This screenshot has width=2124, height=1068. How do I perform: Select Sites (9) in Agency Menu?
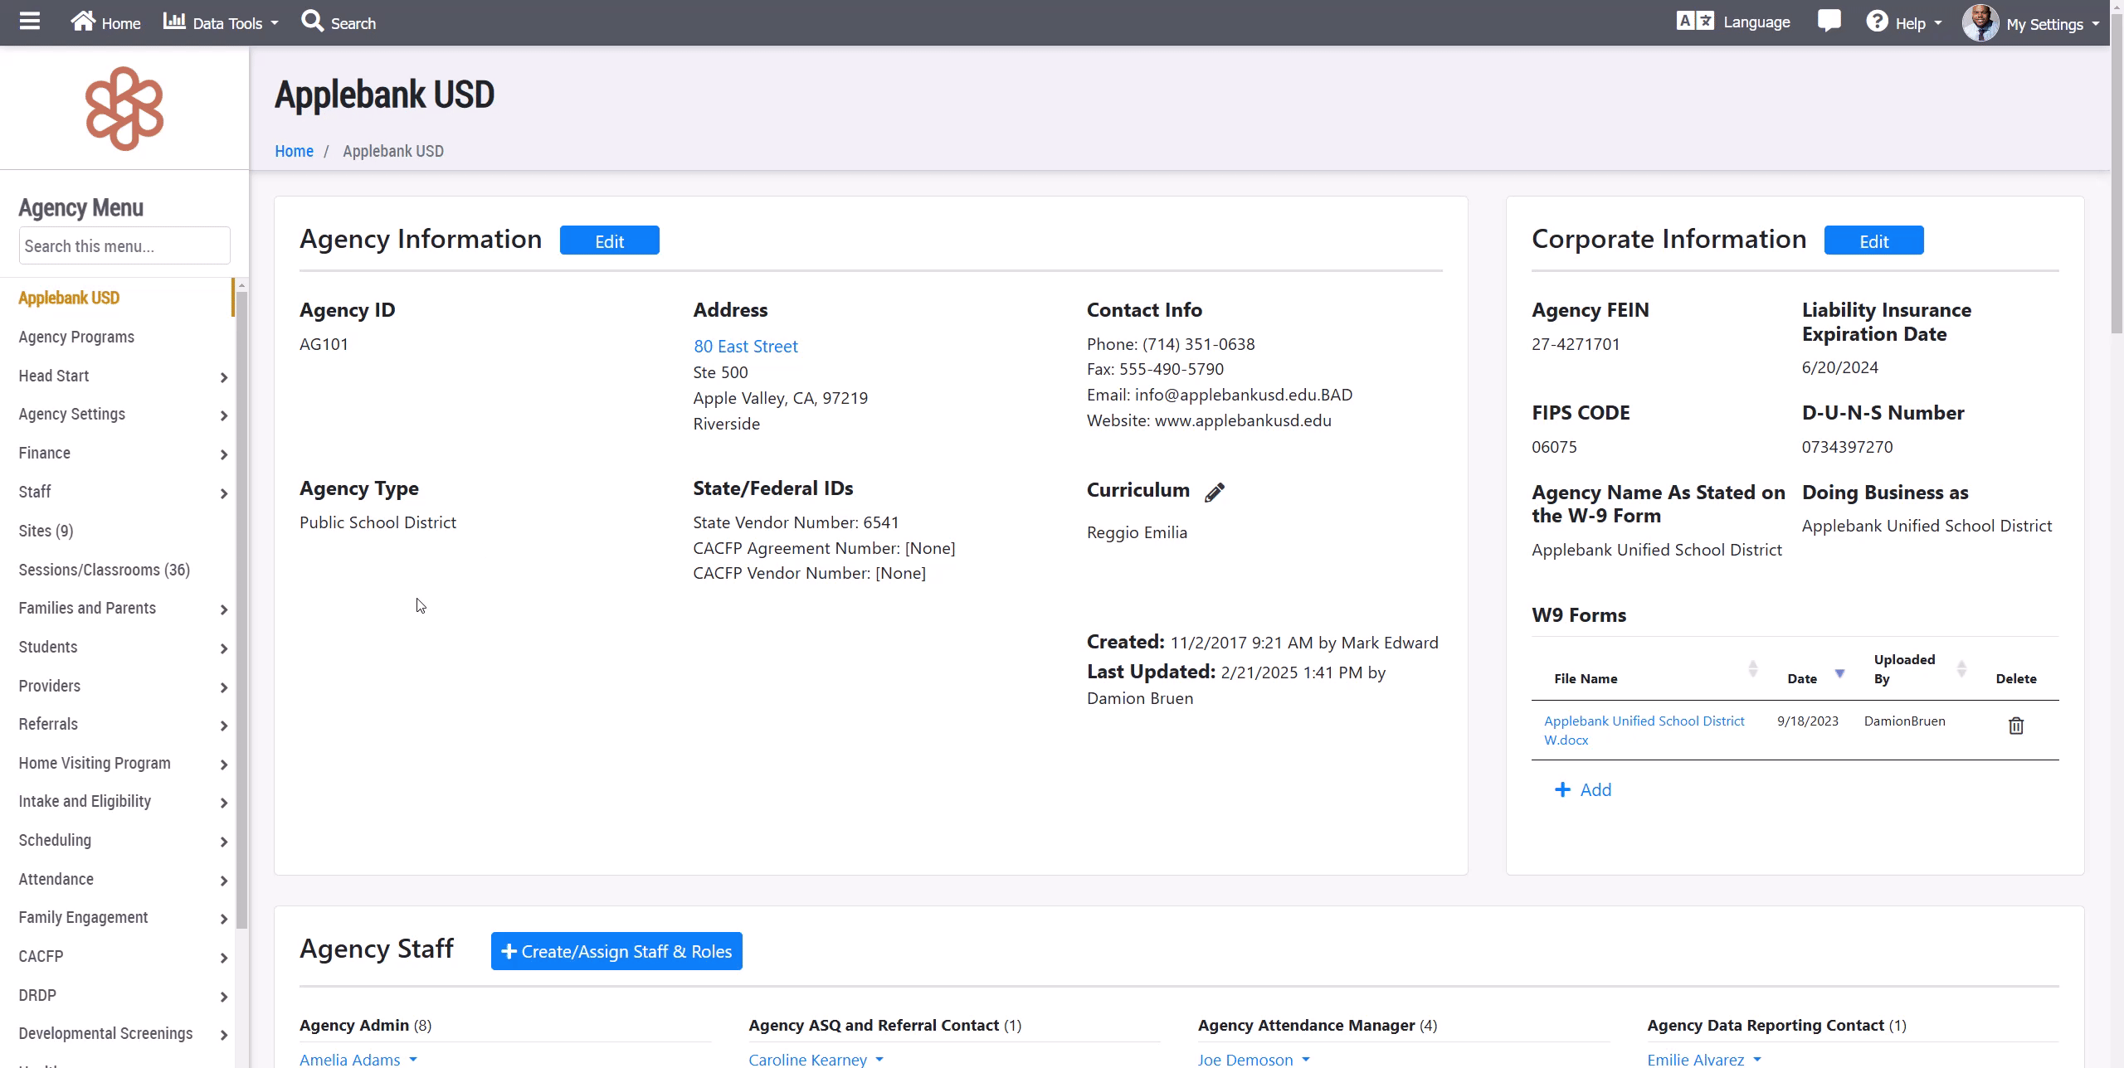pos(46,531)
